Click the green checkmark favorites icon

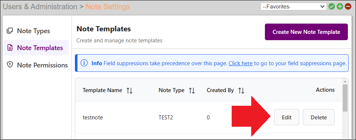[332, 7]
